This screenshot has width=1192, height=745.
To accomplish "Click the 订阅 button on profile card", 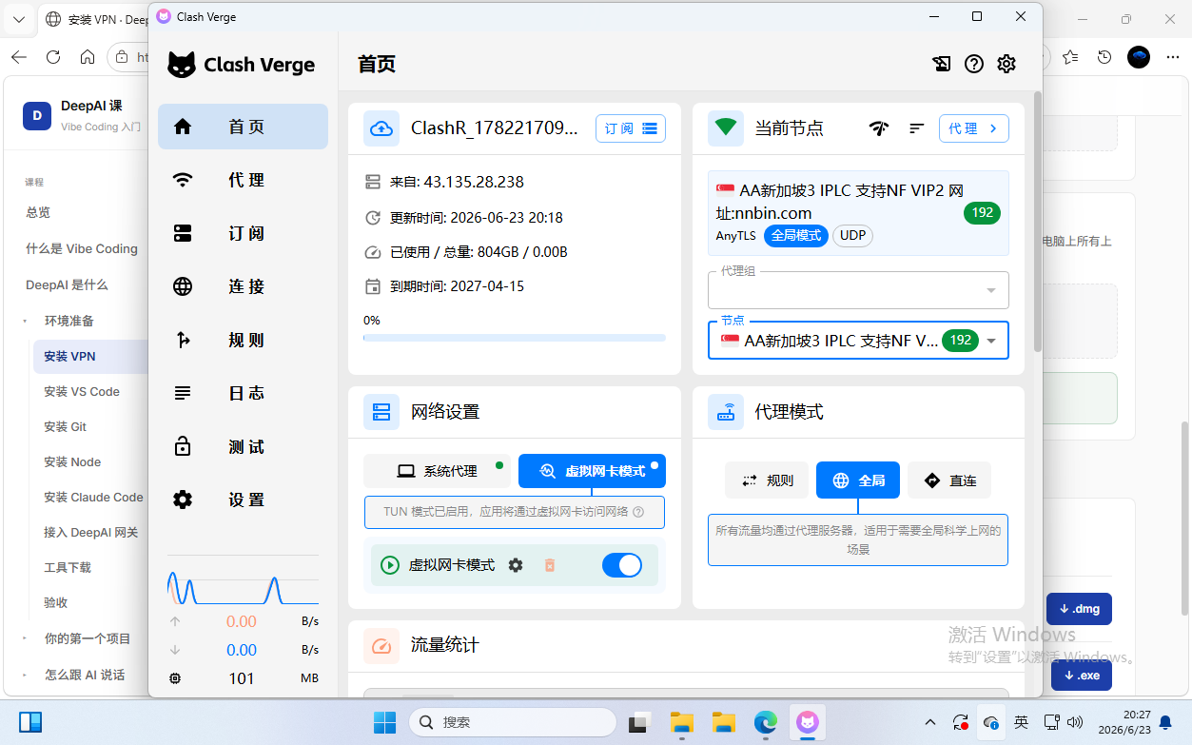I will pyautogui.click(x=631, y=128).
